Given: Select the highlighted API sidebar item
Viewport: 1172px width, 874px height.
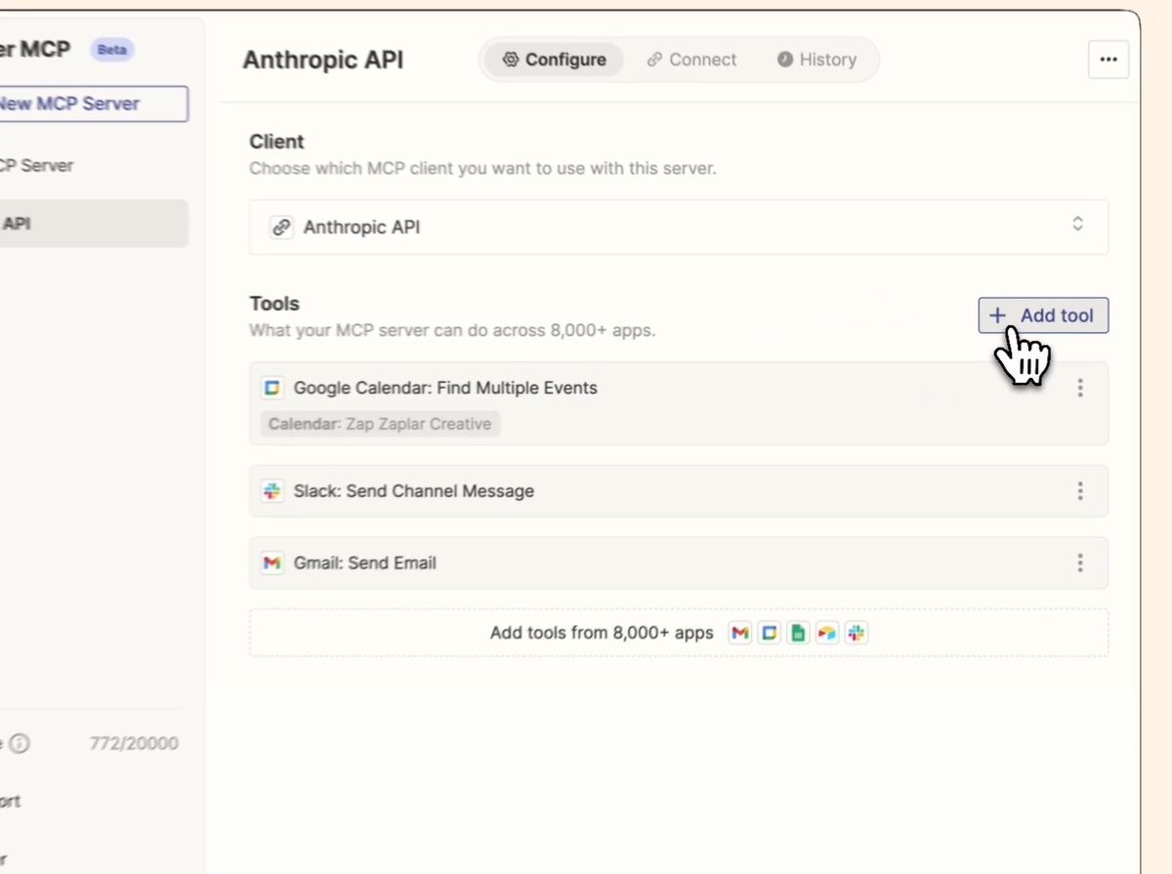Looking at the screenshot, I should (94, 224).
